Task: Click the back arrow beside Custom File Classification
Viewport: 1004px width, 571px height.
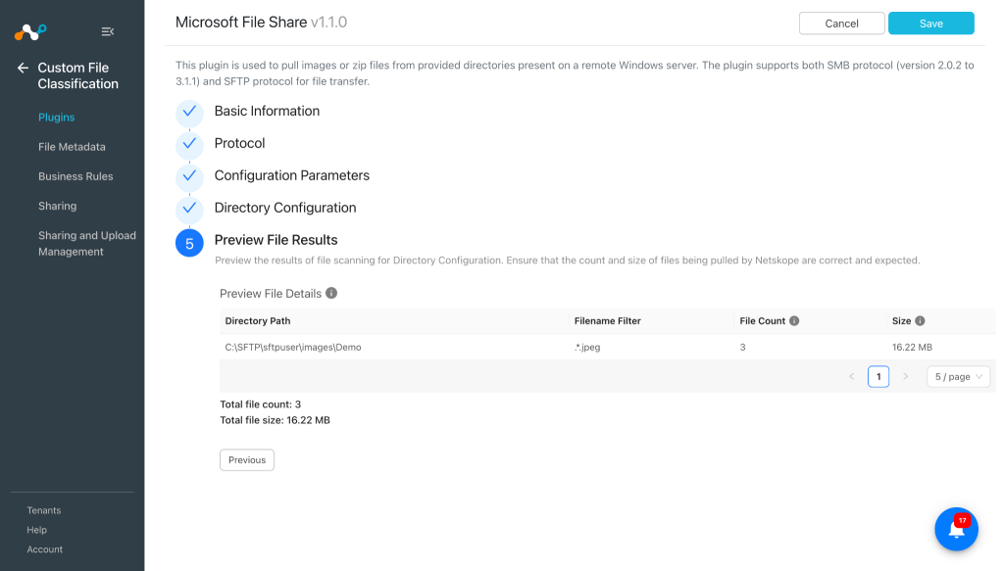Action: 24,68
